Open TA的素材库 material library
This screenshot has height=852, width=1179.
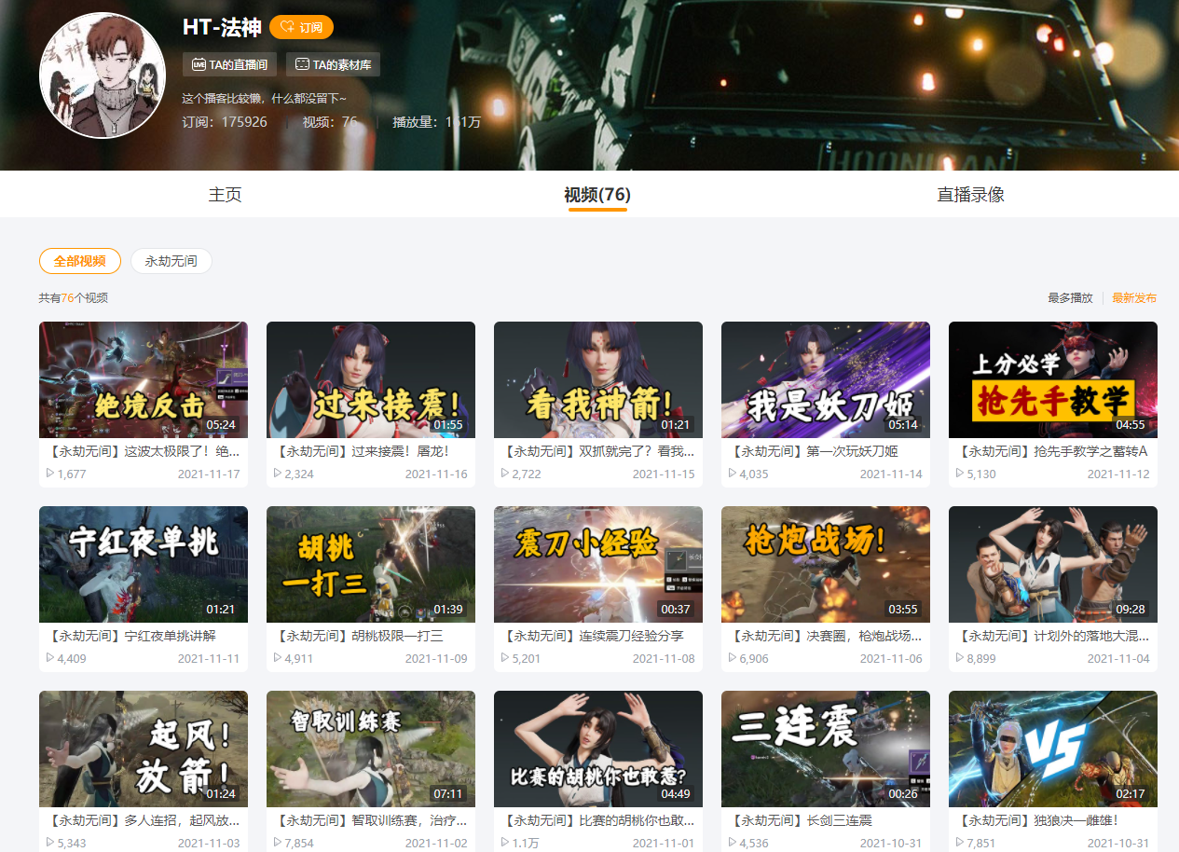tap(333, 64)
